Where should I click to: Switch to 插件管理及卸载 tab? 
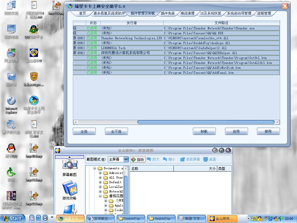pos(143,13)
